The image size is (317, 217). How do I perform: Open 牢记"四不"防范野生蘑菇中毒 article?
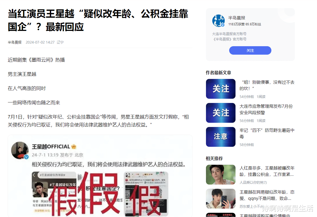[267, 133]
